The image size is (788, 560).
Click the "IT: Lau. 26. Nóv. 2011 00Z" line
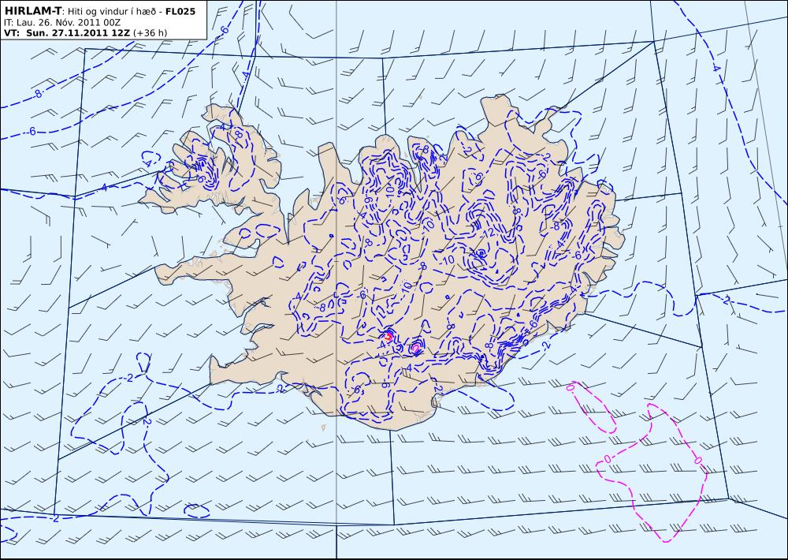click(x=61, y=23)
